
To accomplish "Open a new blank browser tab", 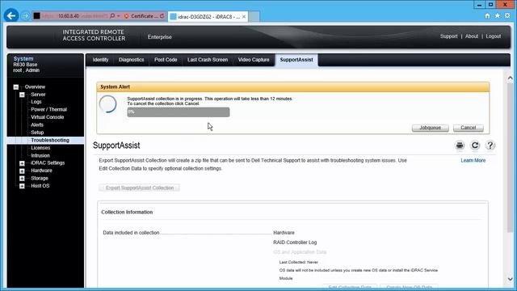I will [x=254, y=16].
